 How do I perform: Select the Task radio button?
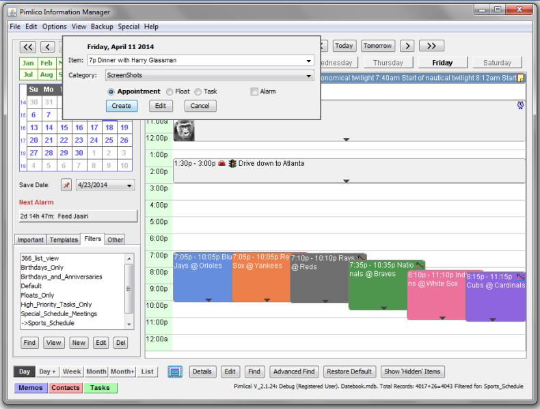(198, 91)
